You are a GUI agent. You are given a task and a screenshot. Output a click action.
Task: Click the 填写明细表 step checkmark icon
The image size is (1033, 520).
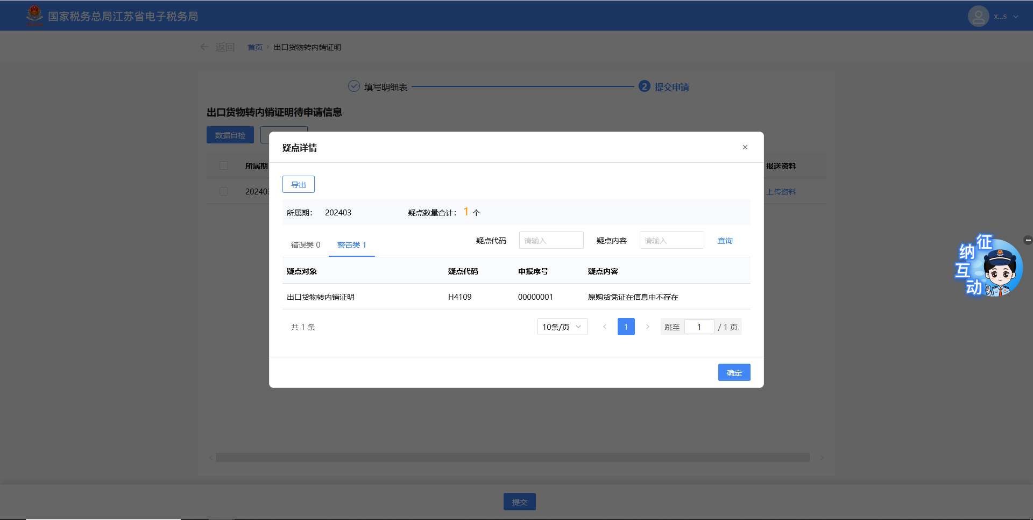tap(353, 86)
